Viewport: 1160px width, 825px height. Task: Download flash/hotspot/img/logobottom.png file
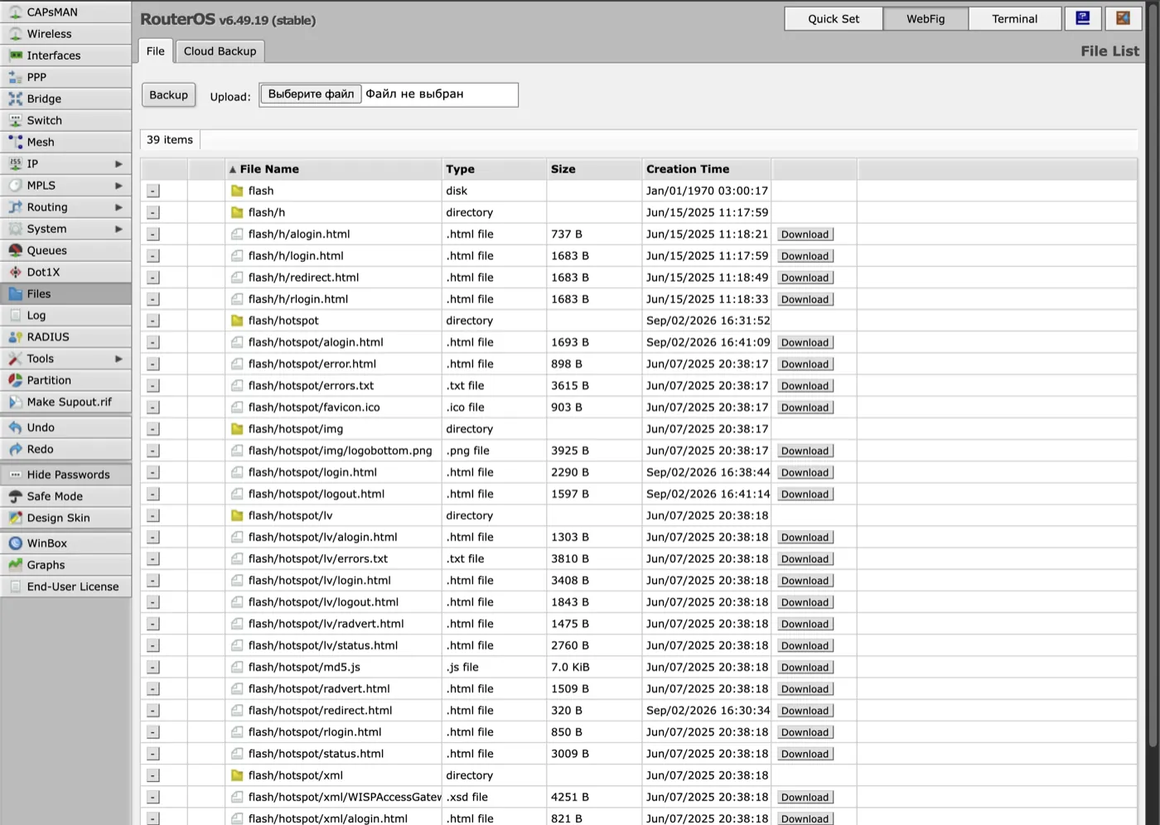coord(805,451)
